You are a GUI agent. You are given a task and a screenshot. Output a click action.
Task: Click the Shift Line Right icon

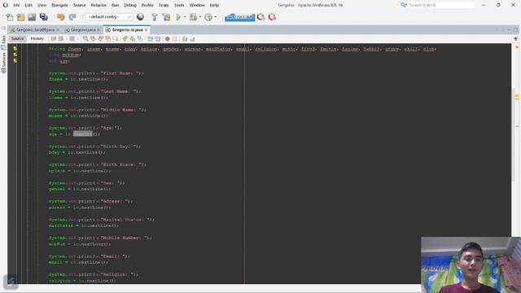point(157,39)
